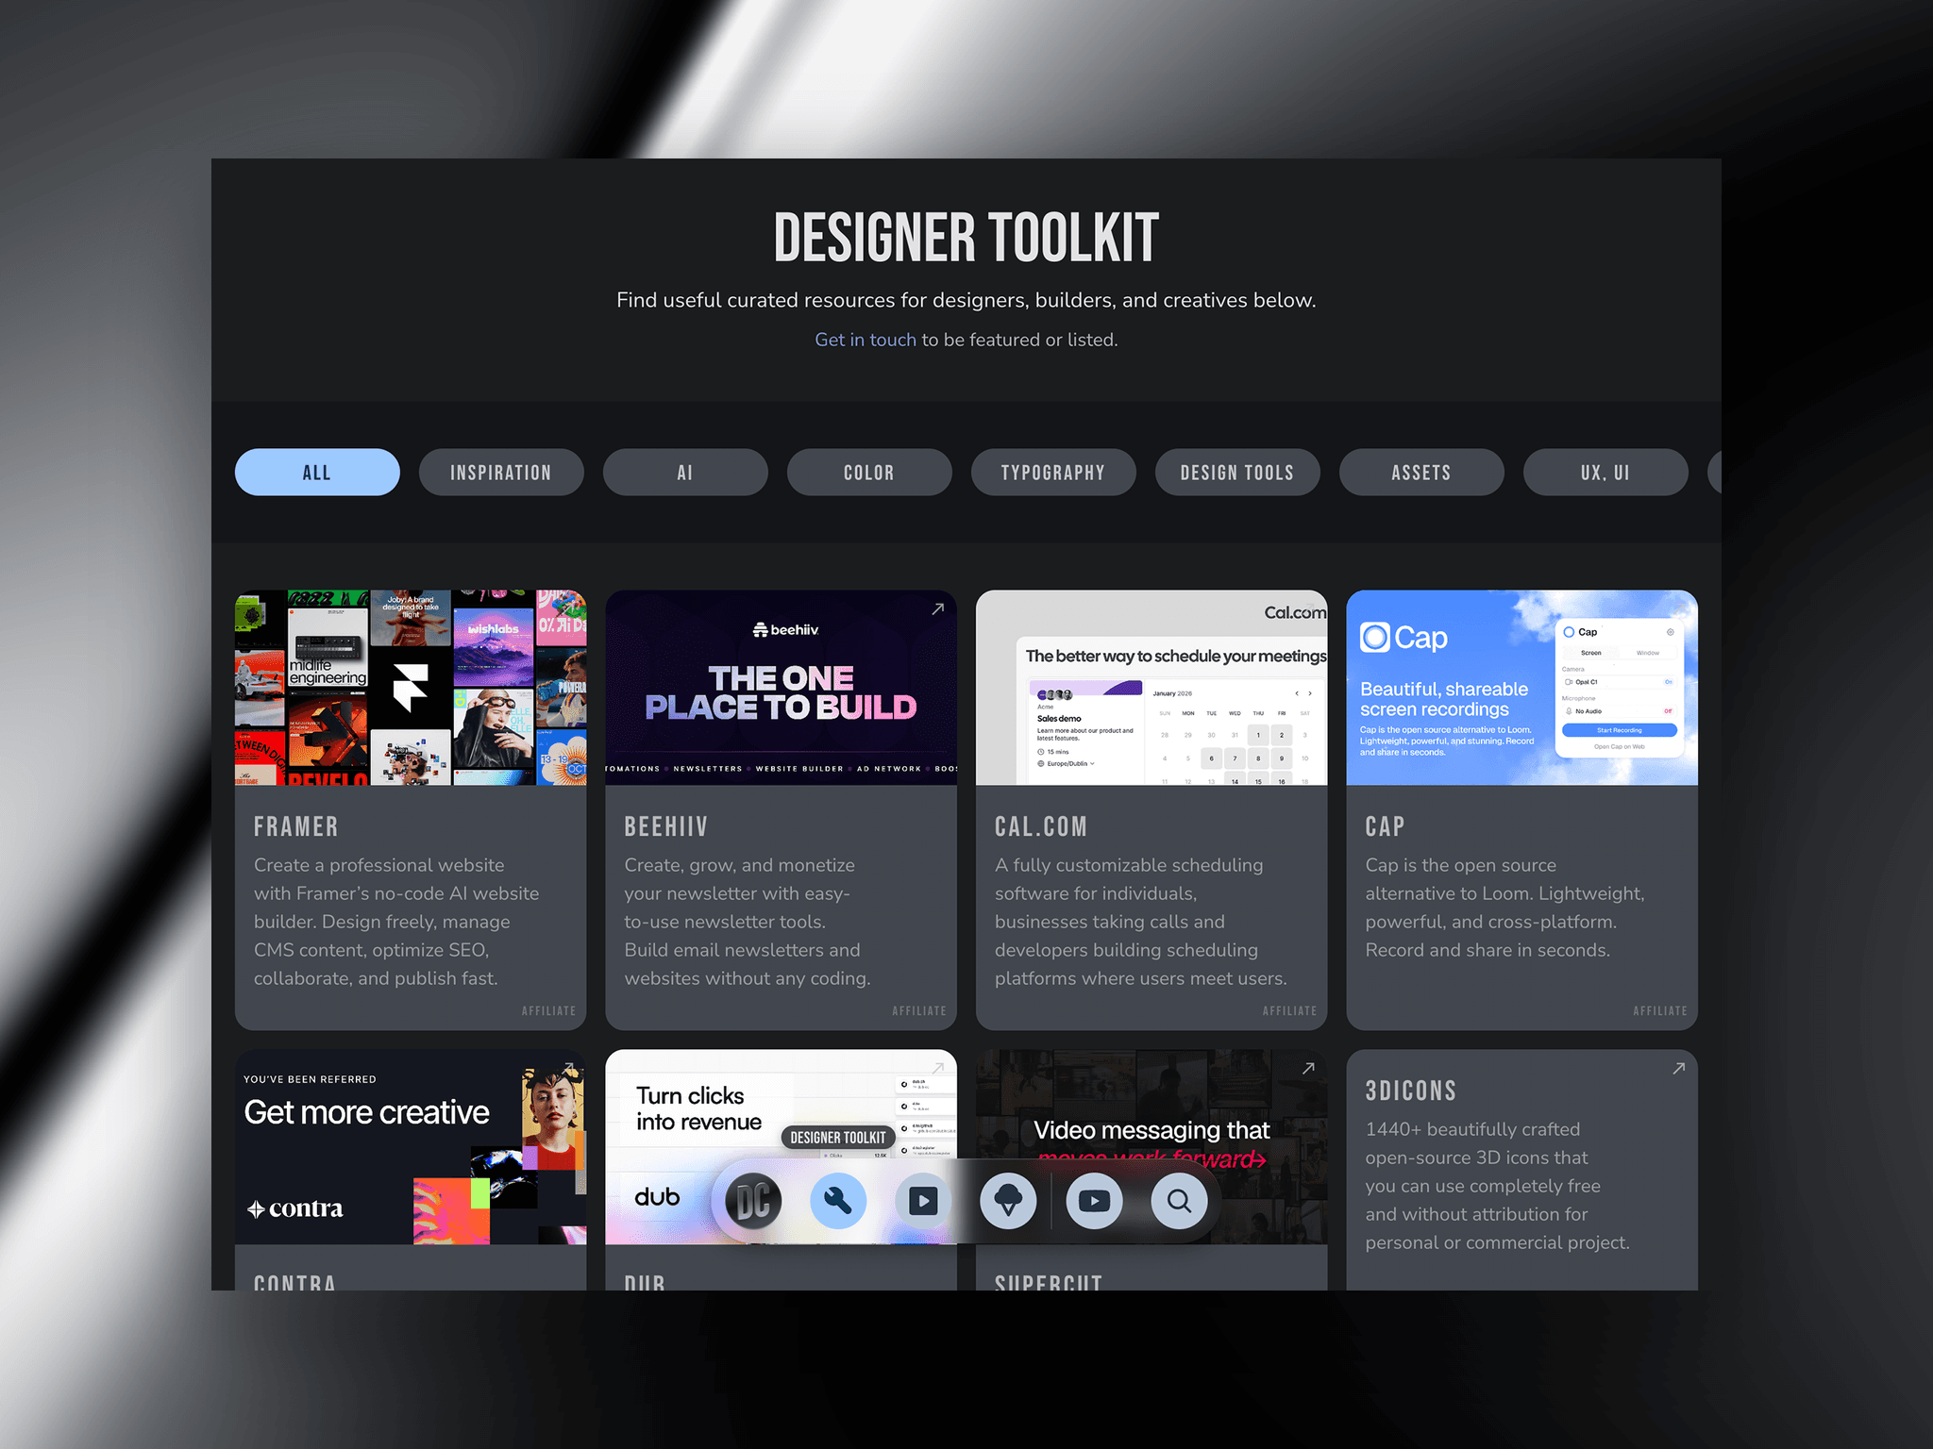1933x1449 pixels.
Task: Click the AFFILIATE tag on Cal.com card
Action: point(1289,1011)
